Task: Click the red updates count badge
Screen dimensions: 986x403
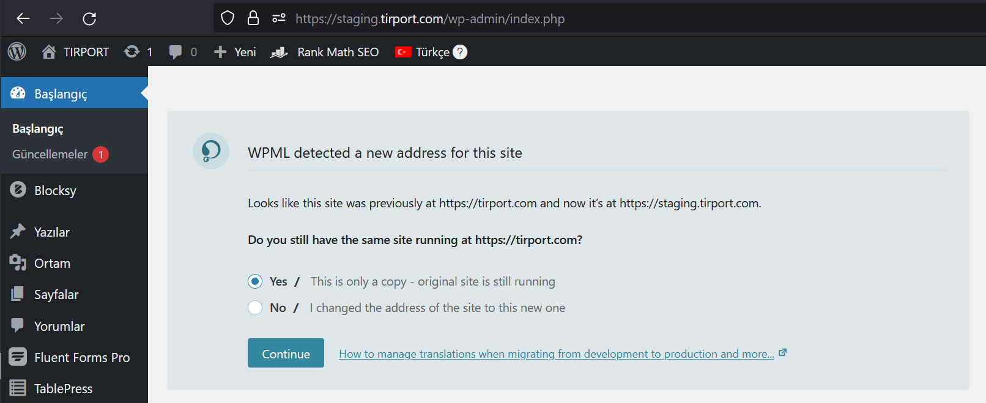Action: click(101, 154)
